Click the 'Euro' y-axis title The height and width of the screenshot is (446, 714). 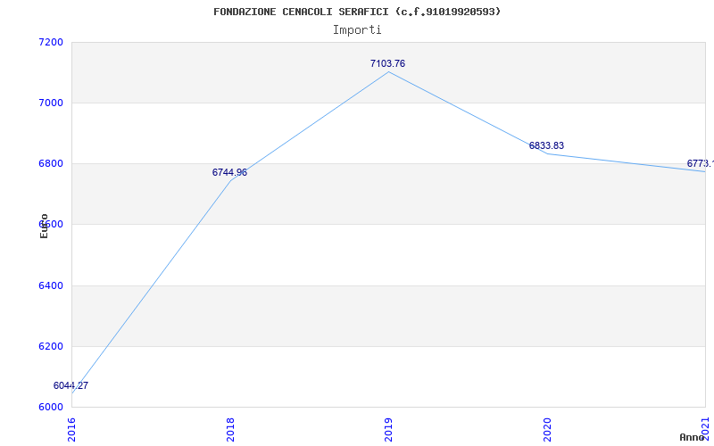click(44, 226)
